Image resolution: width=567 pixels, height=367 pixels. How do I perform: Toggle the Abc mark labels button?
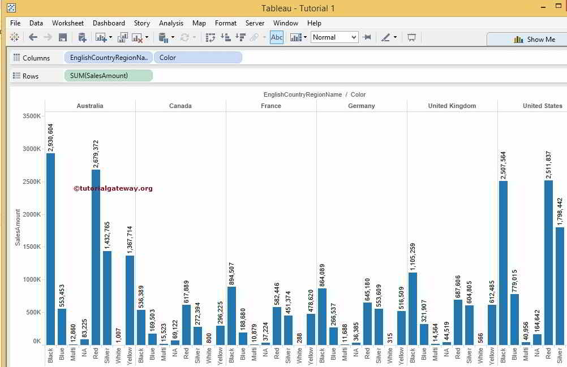(x=277, y=37)
